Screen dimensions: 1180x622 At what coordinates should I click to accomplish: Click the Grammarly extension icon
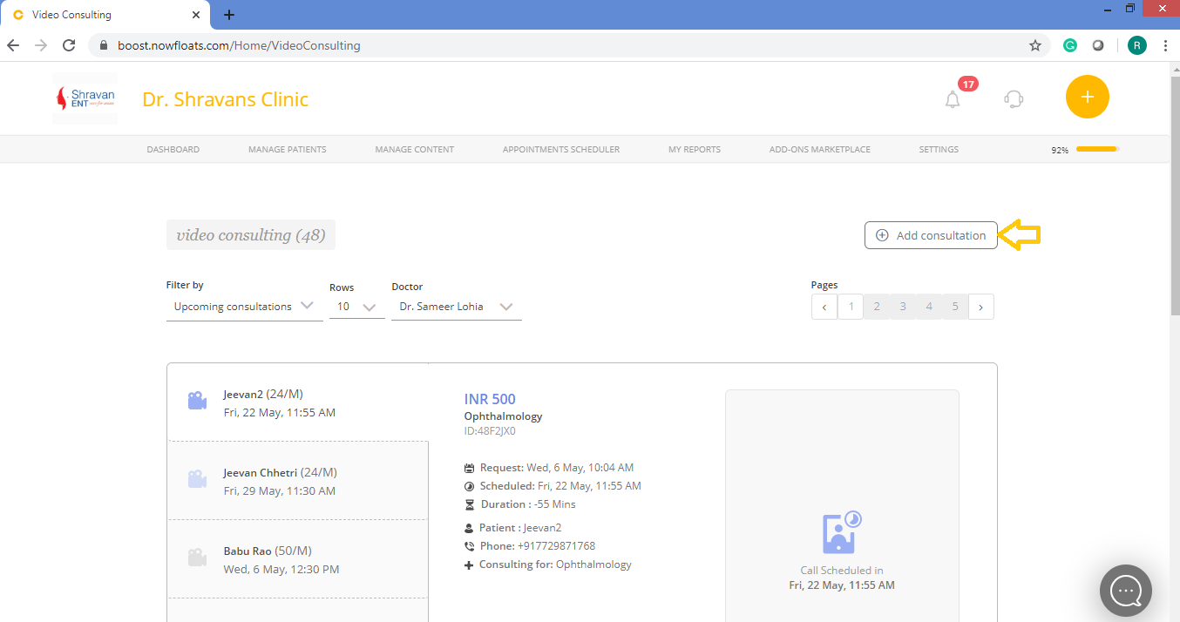tap(1070, 45)
